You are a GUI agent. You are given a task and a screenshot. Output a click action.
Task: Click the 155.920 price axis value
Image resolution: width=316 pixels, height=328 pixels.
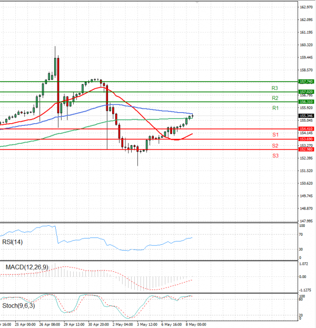(x=306, y=108)
